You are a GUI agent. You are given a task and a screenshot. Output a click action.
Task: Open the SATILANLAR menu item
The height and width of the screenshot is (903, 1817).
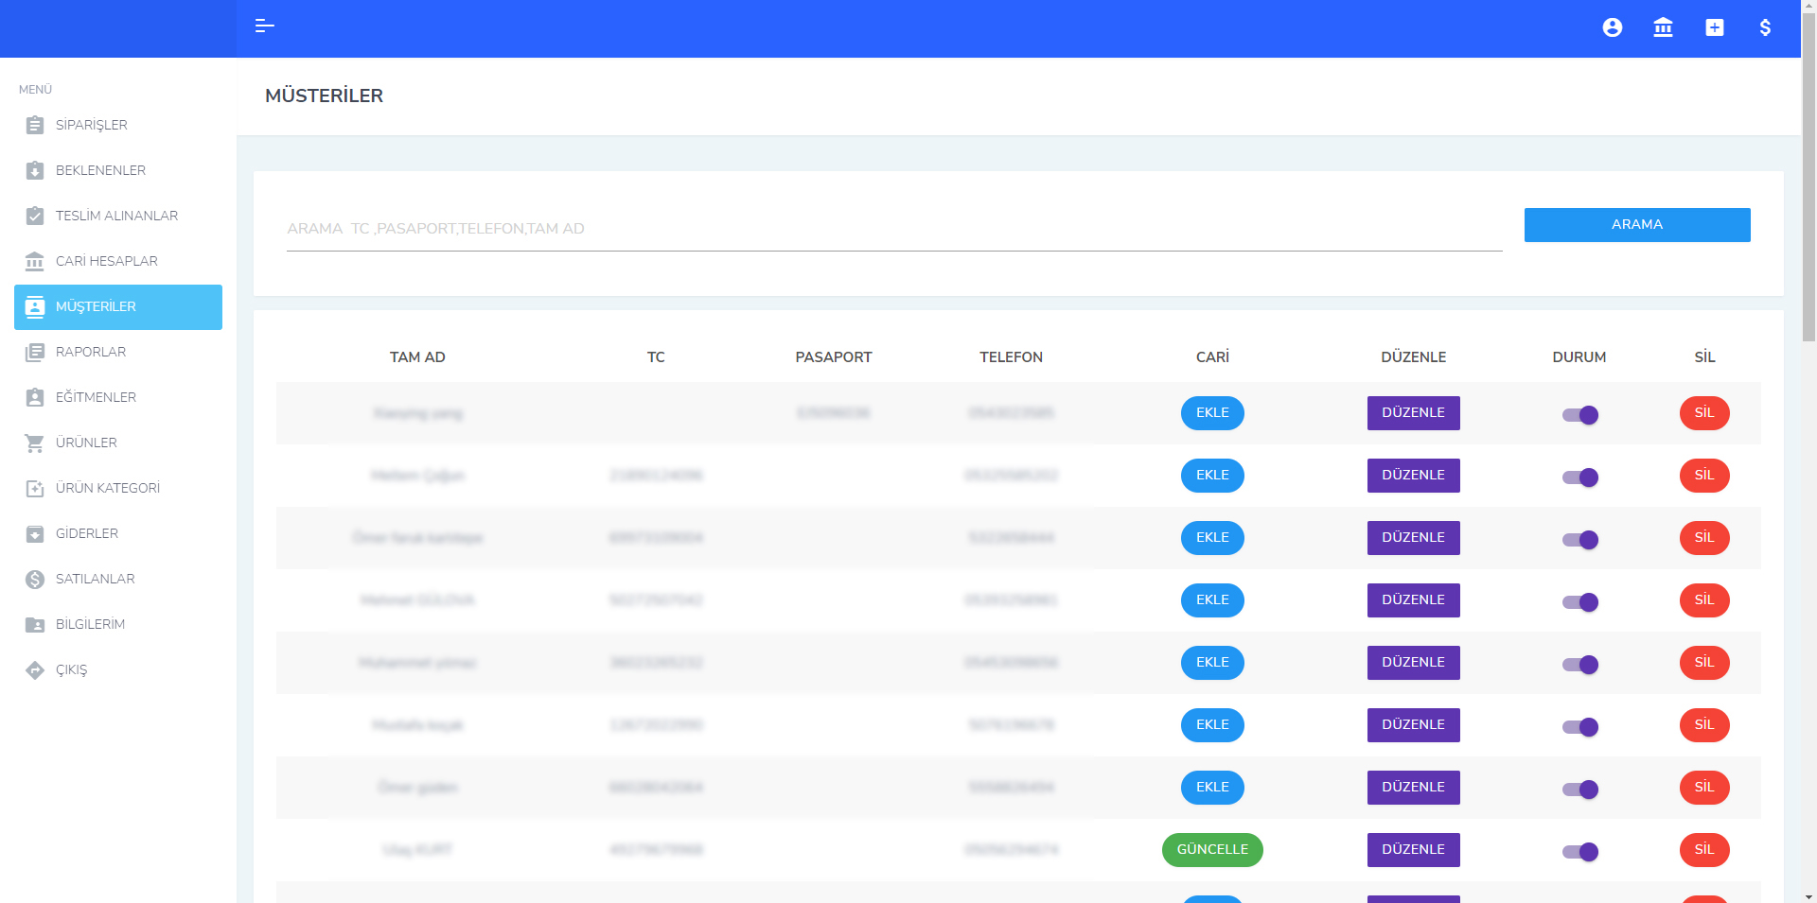pyautogui.click(x=118, y=579)
